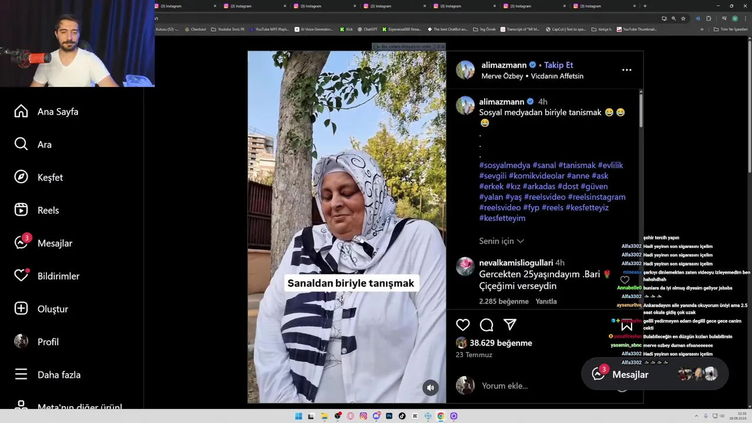Open the Checkout bookmark
This screenshot has height=423, width=752.
pyautogui.click(x=195, y=29)
